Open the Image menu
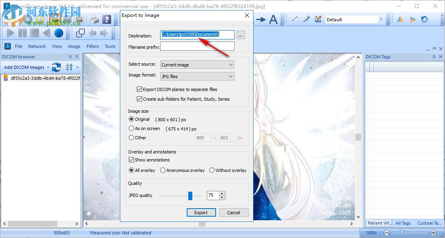This screenshot has height=238, width=445. [x=74, y=46]
